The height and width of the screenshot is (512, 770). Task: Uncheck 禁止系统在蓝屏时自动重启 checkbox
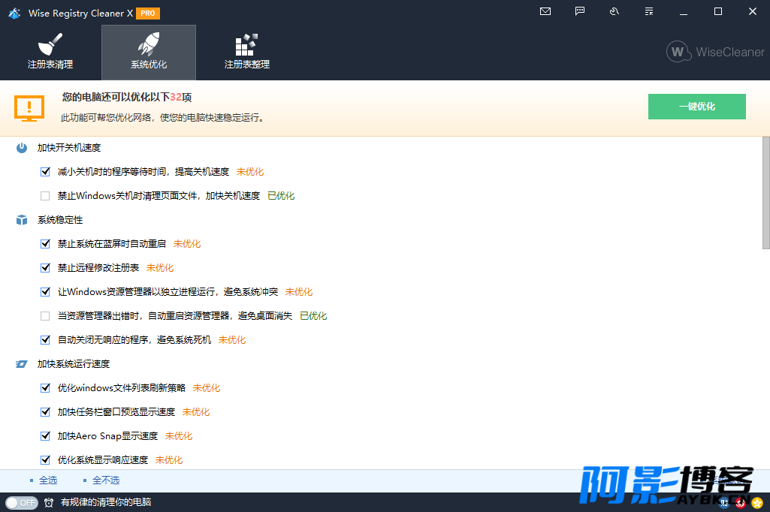(x=45, y=244)
